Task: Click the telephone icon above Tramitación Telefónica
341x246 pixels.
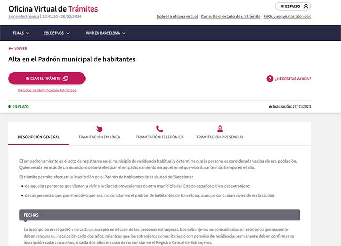Action: tap(159, 129)
